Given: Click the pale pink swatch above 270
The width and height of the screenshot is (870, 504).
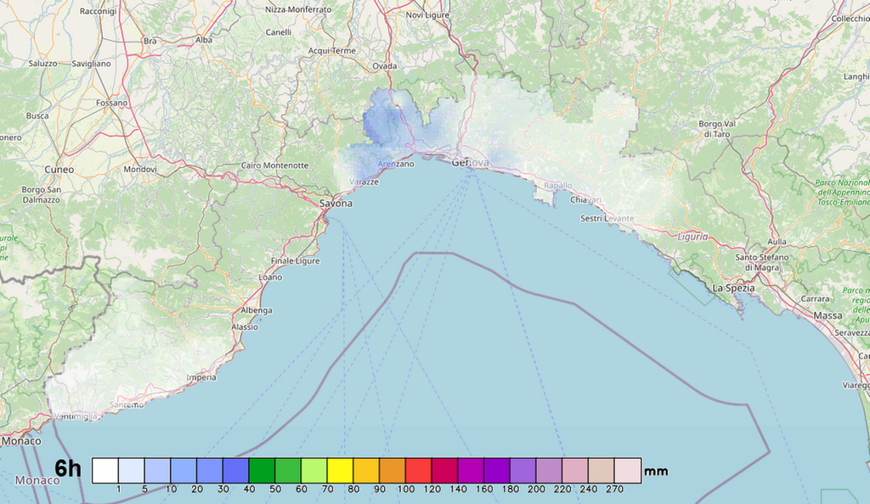Looking at the screenshot, I should click(628, 470).
